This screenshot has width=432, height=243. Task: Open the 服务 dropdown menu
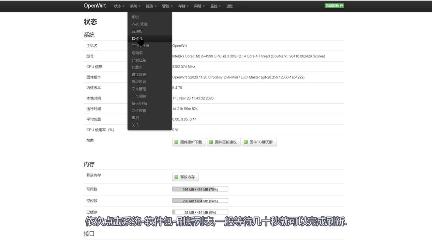[x=151, y=6]
